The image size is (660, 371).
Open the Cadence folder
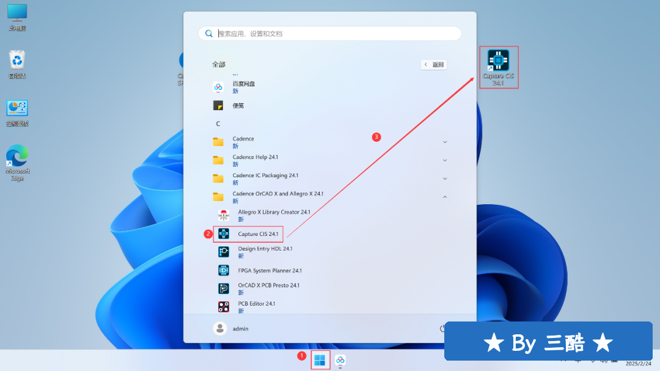(330, 142)
